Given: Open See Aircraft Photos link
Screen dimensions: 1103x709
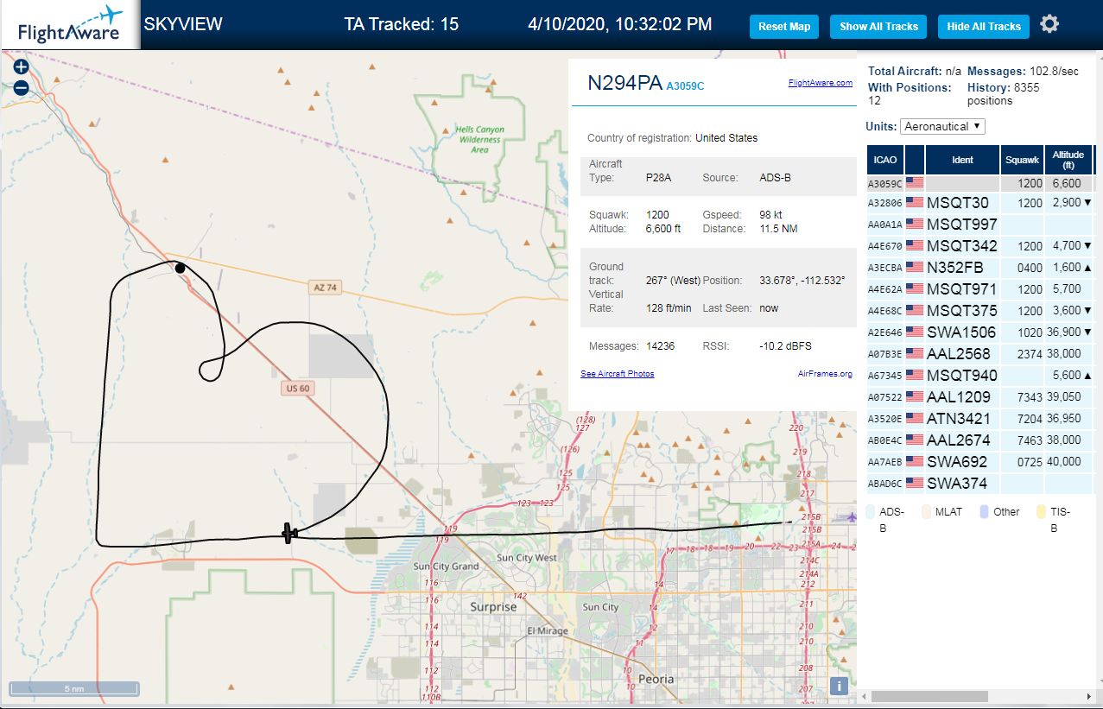Looking at the screenshot, I should [x=617, y=374].
